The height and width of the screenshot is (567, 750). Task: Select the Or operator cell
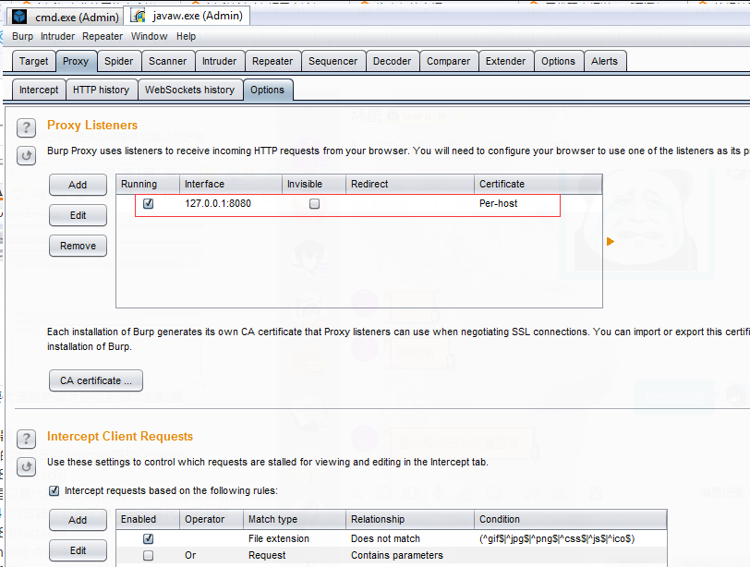(x=190, y=556)
